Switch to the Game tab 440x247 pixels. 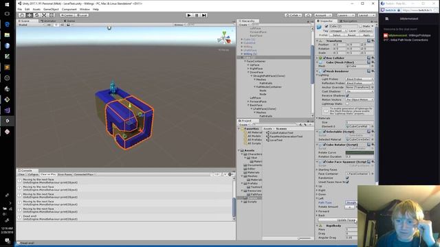point(69,21)
